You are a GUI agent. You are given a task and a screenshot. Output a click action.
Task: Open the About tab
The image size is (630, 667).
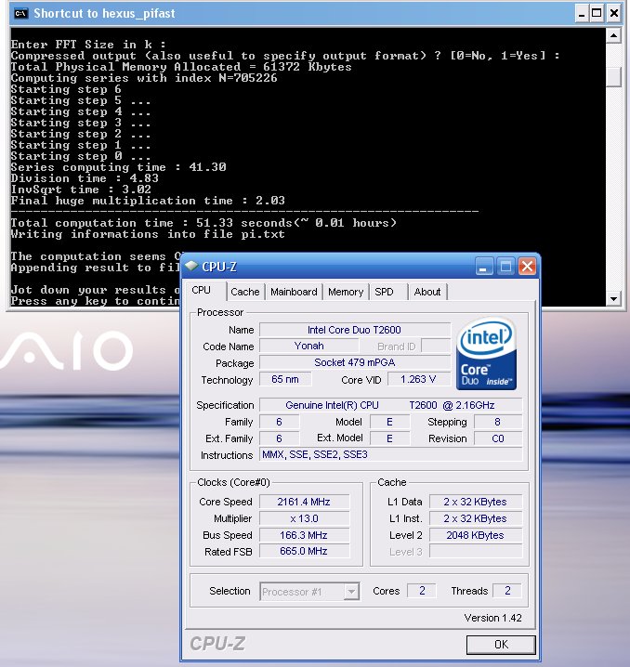pos(427,292)
